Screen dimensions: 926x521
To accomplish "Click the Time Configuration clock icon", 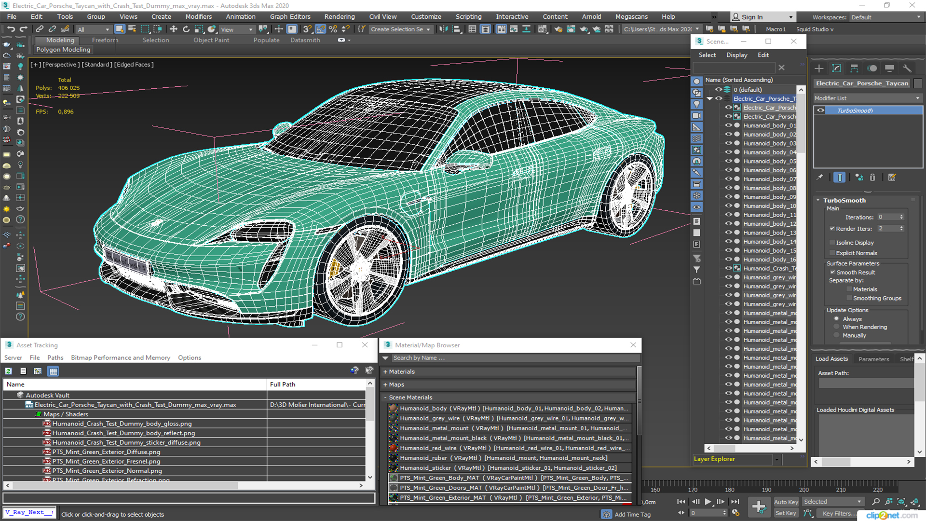I will pyautogui.click(x=735, y=513).
